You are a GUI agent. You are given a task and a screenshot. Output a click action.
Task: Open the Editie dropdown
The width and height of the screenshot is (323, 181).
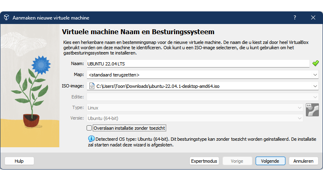[315, 97]
